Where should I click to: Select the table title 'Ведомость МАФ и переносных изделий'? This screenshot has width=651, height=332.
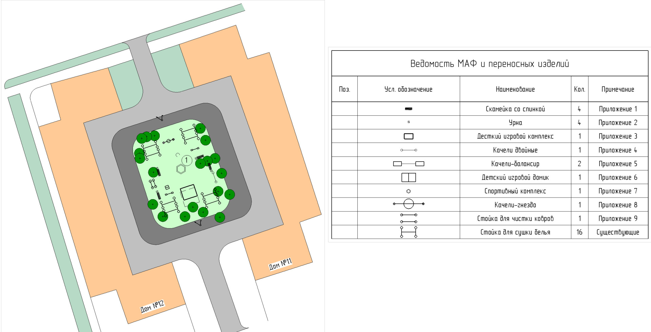click(x=490, y=64)
